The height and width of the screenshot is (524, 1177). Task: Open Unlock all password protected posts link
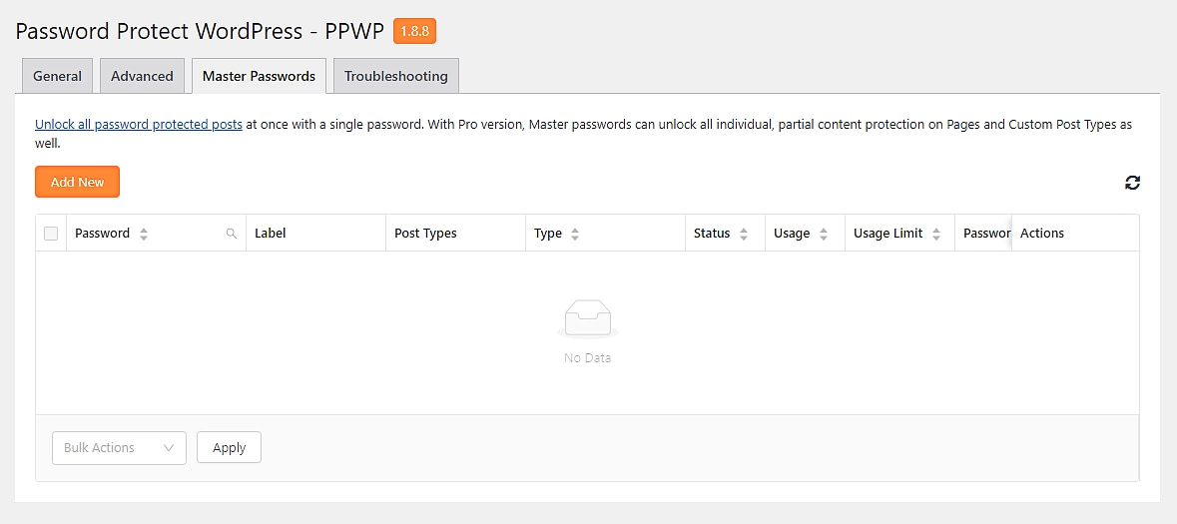[139, 125]
